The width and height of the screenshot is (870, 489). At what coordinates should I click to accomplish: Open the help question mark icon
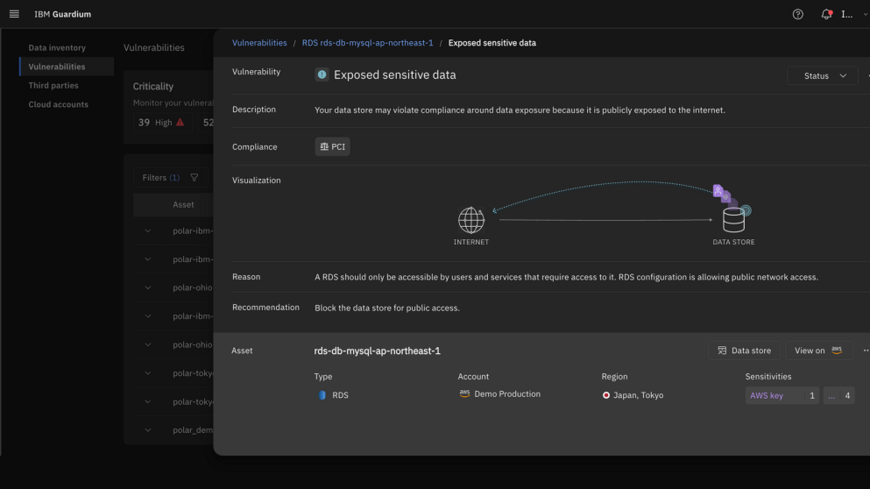point(797,14)
